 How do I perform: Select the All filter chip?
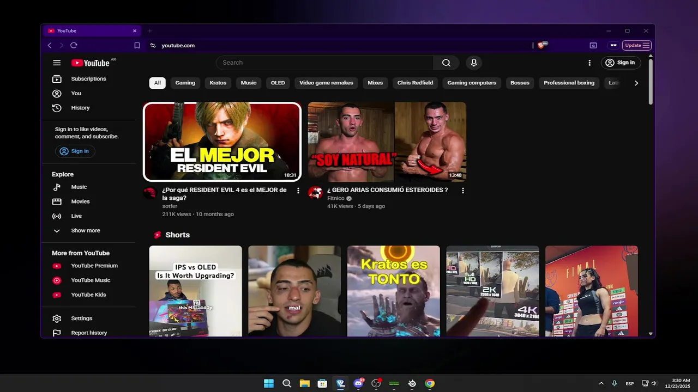pyautogui.click(x=158, y=83)
